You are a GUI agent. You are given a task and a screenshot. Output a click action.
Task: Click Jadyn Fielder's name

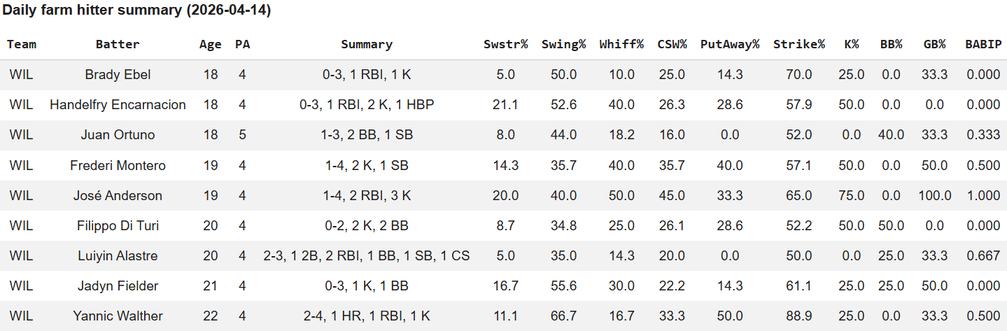coord(118,286)
